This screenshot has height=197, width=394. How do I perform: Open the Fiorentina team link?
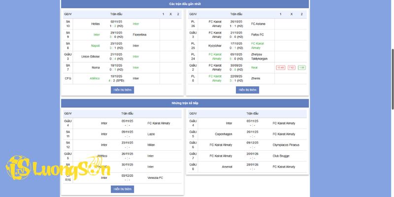point(139,34)
